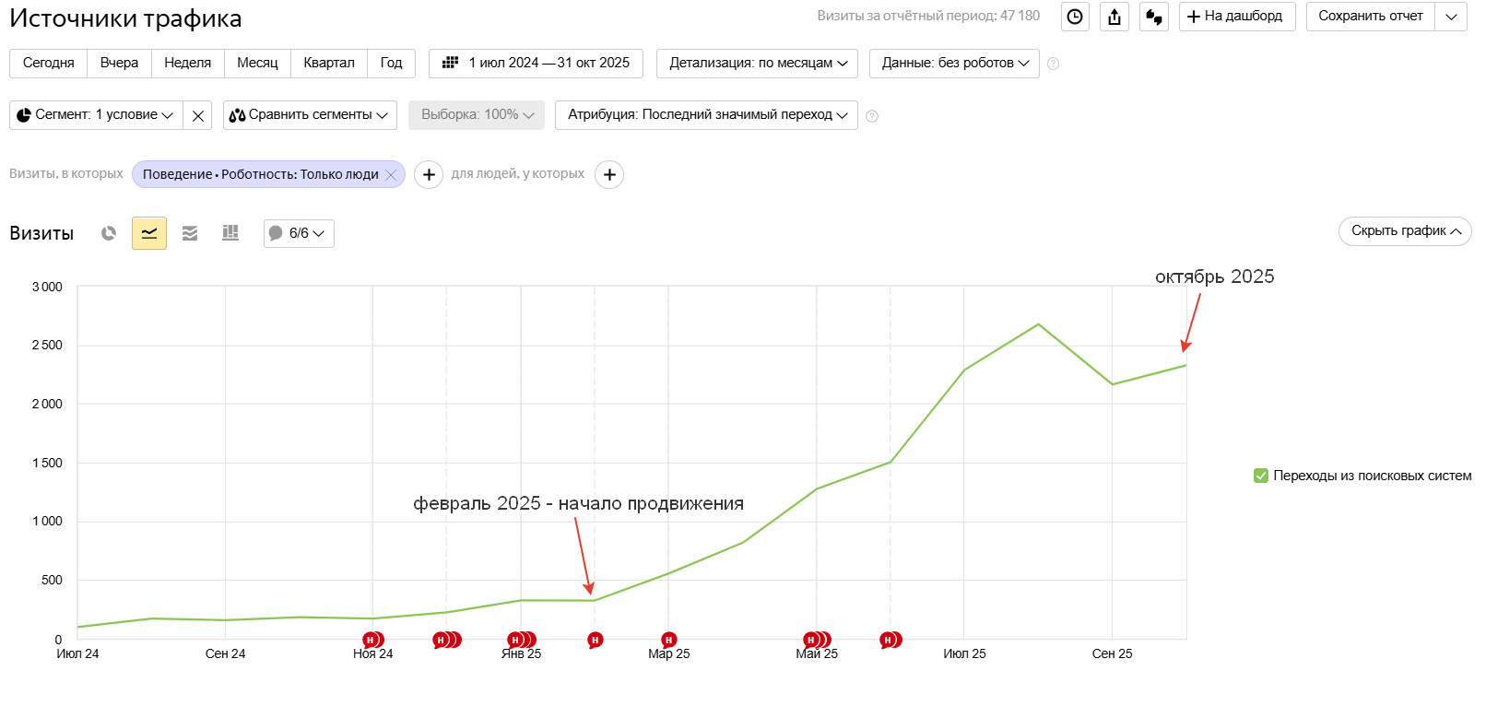Add a condition for visits

pos(429,174)
